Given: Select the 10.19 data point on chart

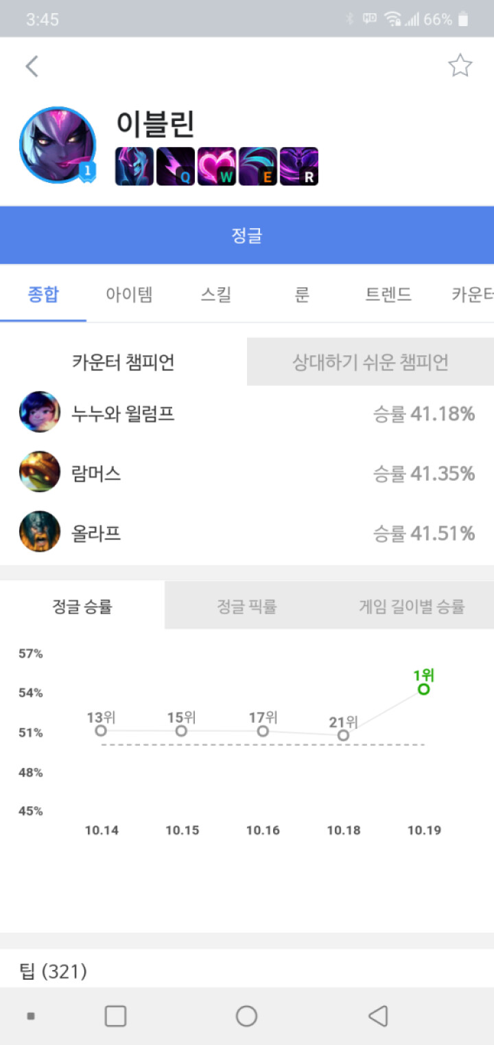Looking at the screenshot, I should click(x=423, y=688).
